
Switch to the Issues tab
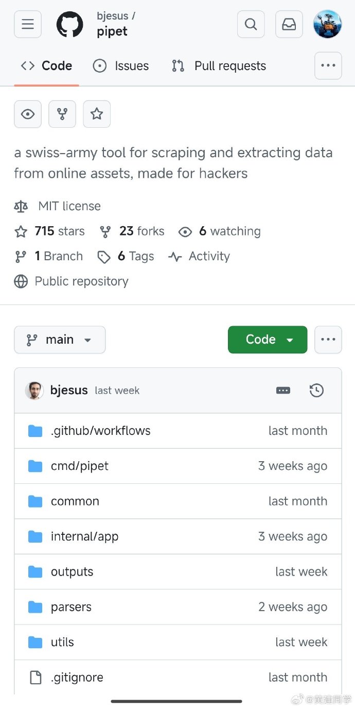[x=120, y=66]
